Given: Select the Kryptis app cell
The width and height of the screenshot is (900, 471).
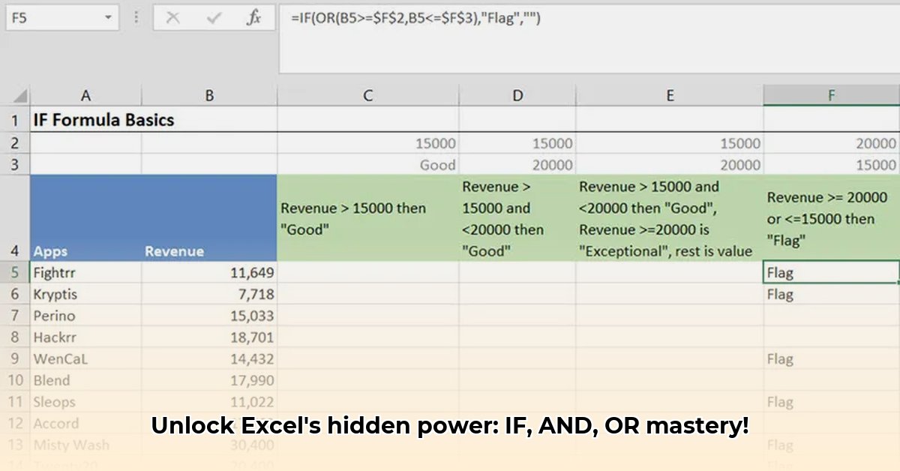Looking at the screenshot, I should (x=86, y=294).
